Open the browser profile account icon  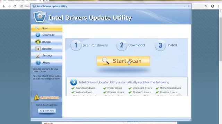[x=213, y=6]
